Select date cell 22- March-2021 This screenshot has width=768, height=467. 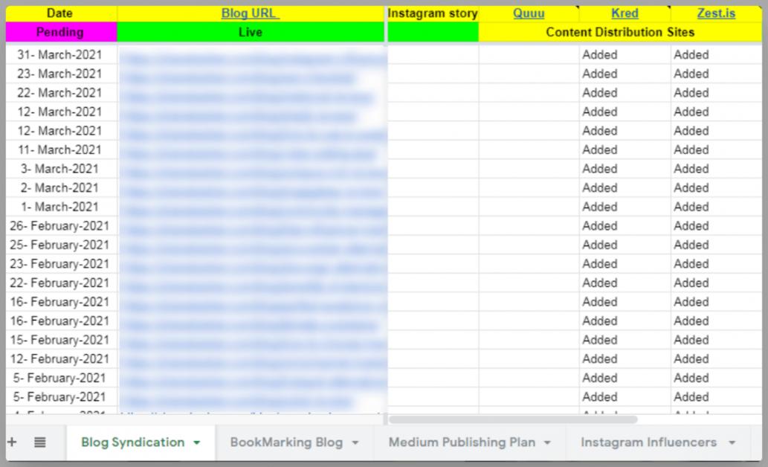pos(61,93)
